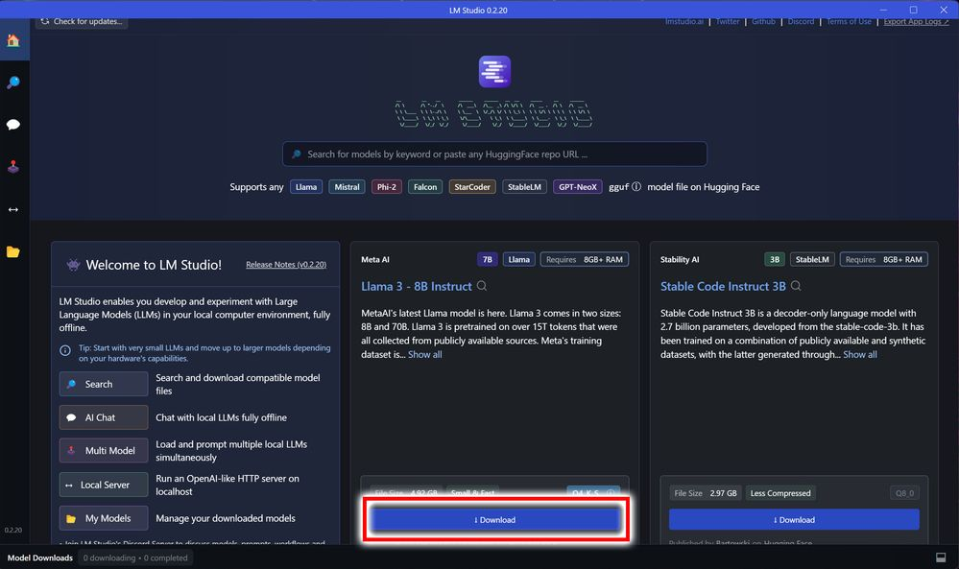Viewport: 959px width, 569px height.
Task: Click the AI Chat button in welcome panel
Action: point(104,417)
